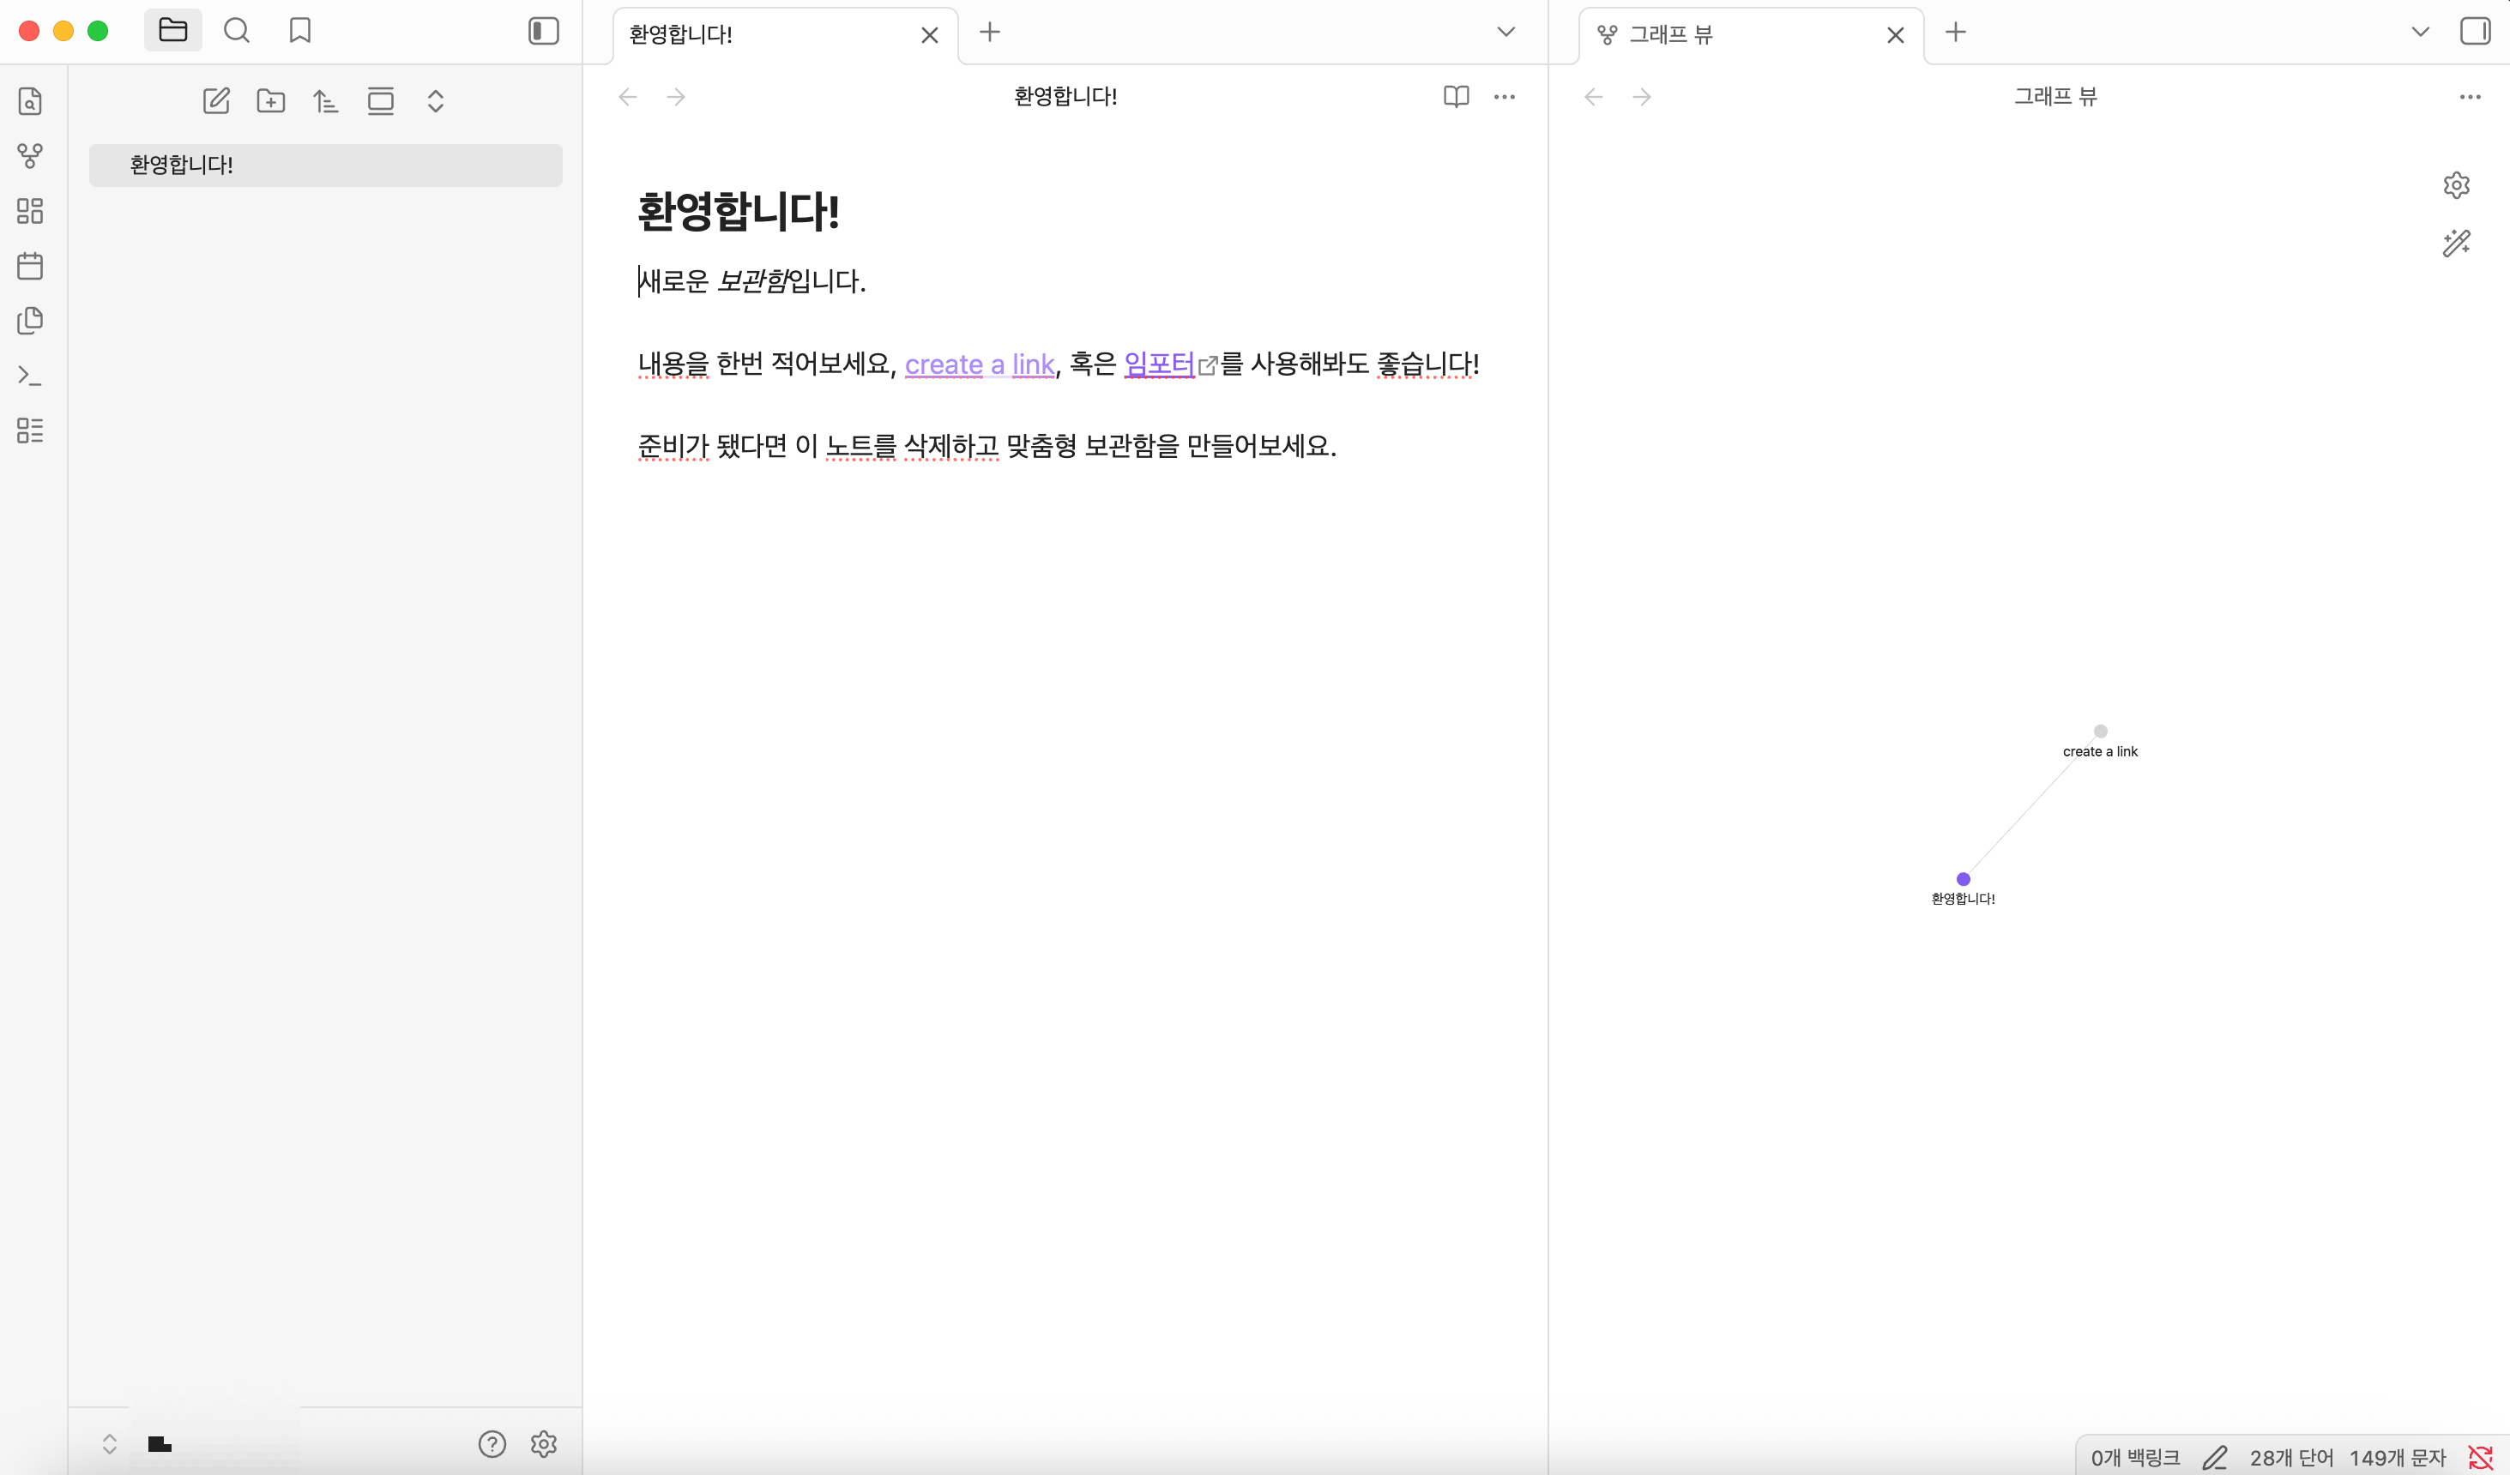Open Obsidian settings gear in sidebar

(544, 1444)
